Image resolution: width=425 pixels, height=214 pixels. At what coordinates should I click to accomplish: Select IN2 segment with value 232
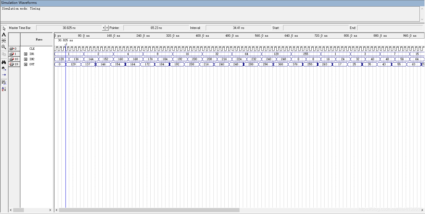(254, 59)
